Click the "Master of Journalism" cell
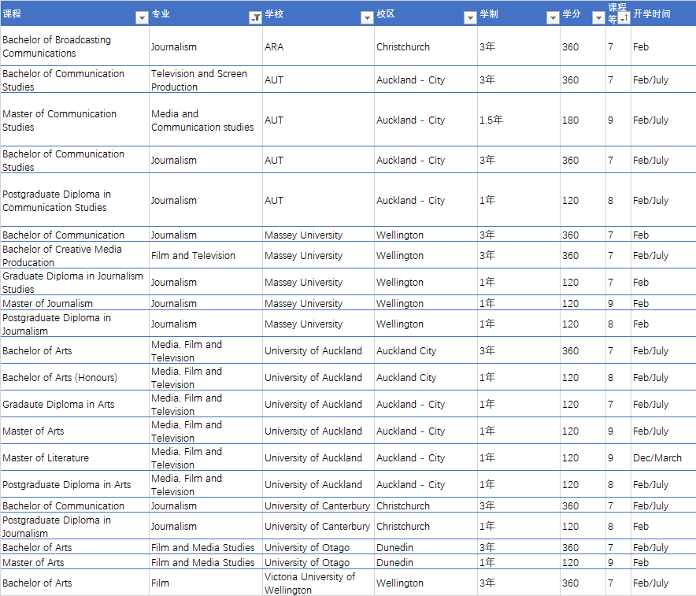Screen dimensions: 696x596 point(75,303)
